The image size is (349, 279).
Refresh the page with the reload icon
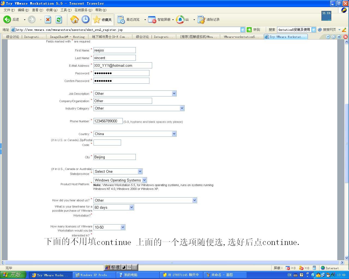(x=59, y=19)
